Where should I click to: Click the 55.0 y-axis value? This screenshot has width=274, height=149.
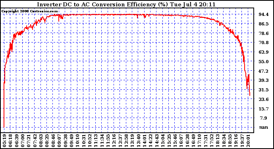point(264,62)
